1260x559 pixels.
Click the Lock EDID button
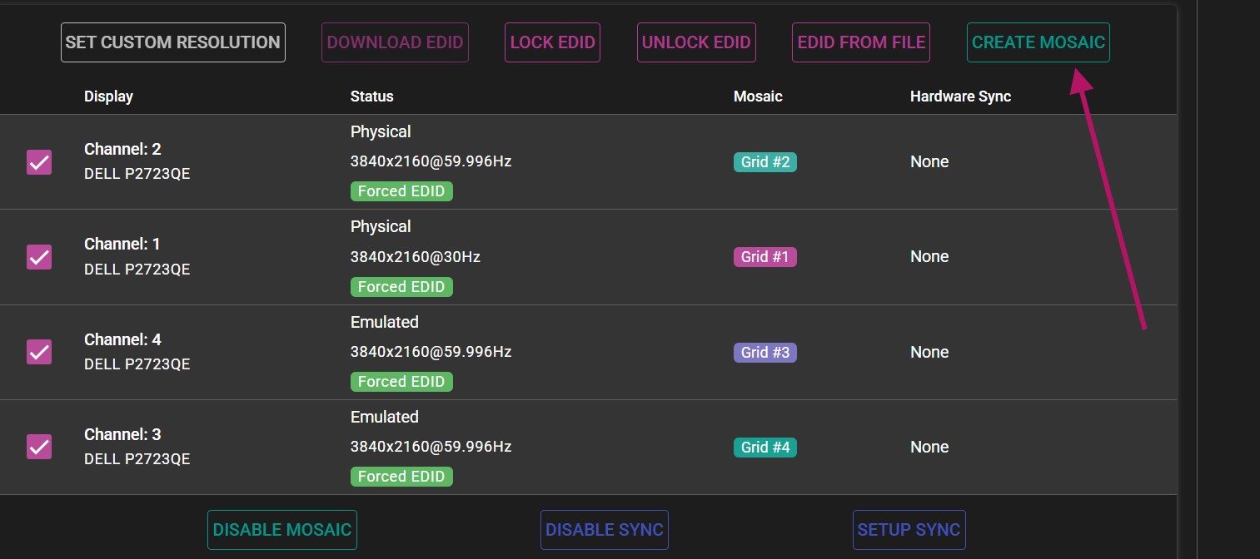[552, 42]
